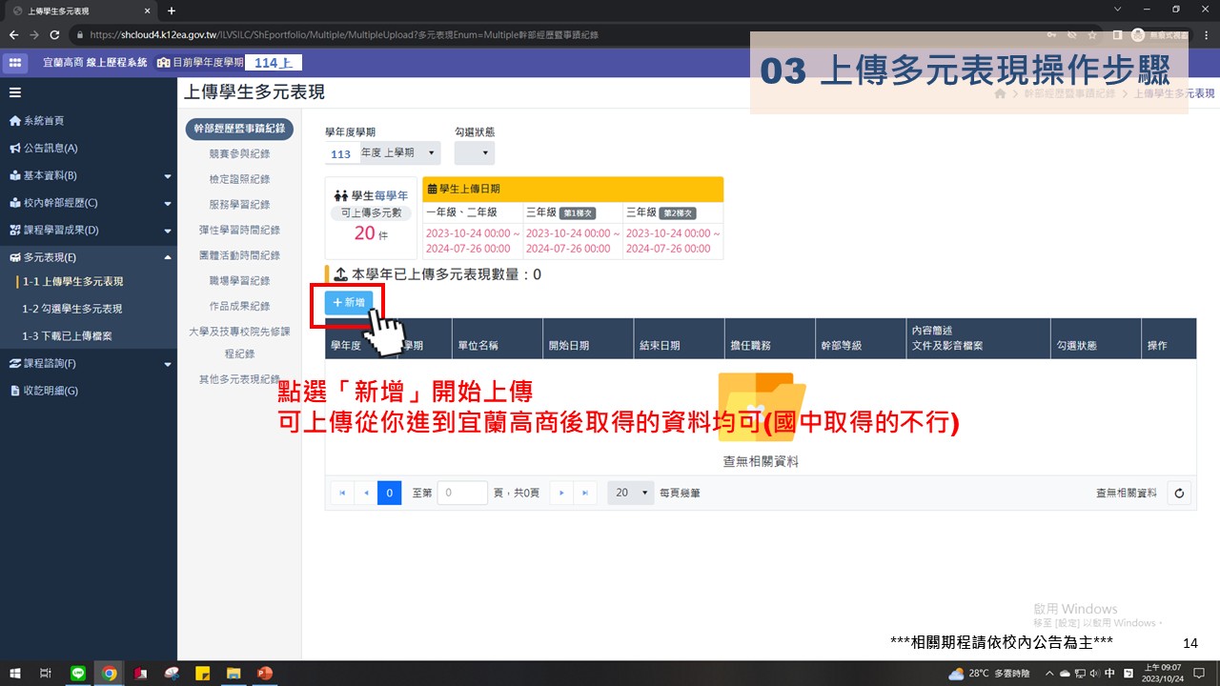
Task: Open the 20 per-page dropdown
Action: click(630, 493)
